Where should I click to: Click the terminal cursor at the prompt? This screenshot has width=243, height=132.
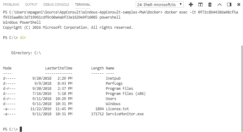(21, 129)
